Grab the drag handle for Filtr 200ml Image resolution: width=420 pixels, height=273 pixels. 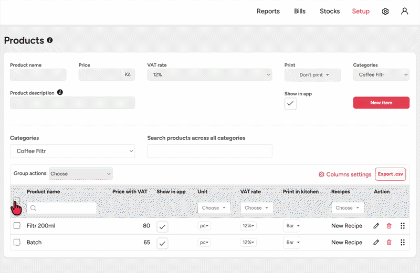pyautogui.click(x=403, y=226)
